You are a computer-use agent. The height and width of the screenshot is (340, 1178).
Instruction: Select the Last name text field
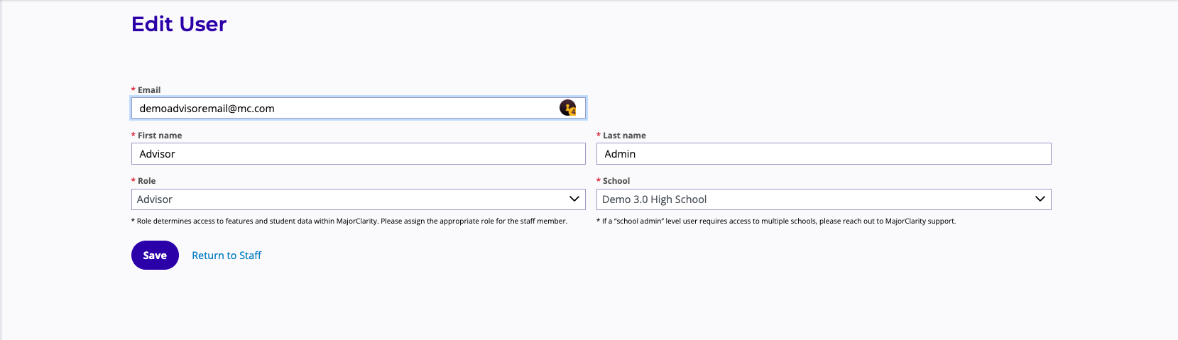823,154
